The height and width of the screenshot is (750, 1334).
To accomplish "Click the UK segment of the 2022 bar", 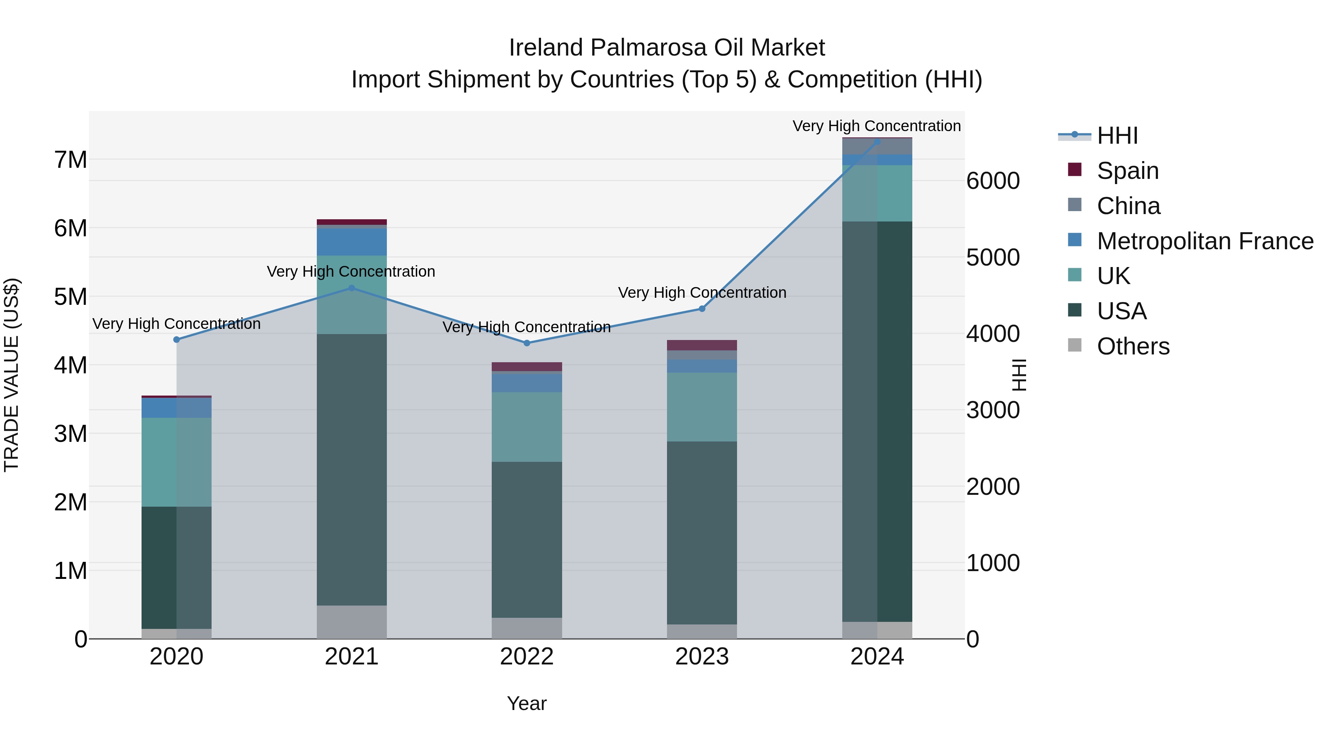I will coord(527,427).
